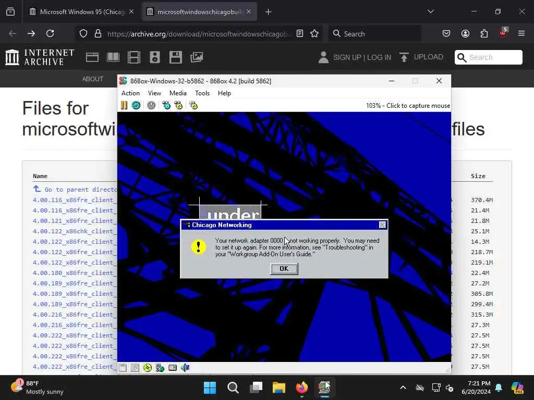Click the network status icon in 86Box
This screenshot has height=400, width=534.
160,368
